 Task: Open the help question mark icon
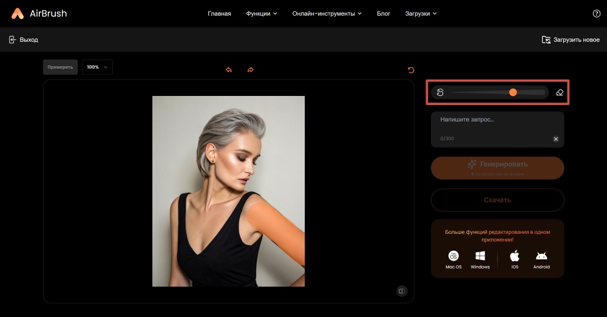(596, 13)
